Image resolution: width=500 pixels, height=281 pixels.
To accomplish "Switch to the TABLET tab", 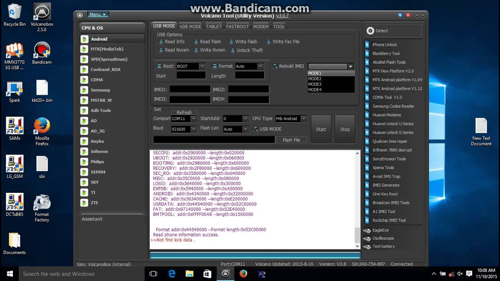I will tap(214, 27).
